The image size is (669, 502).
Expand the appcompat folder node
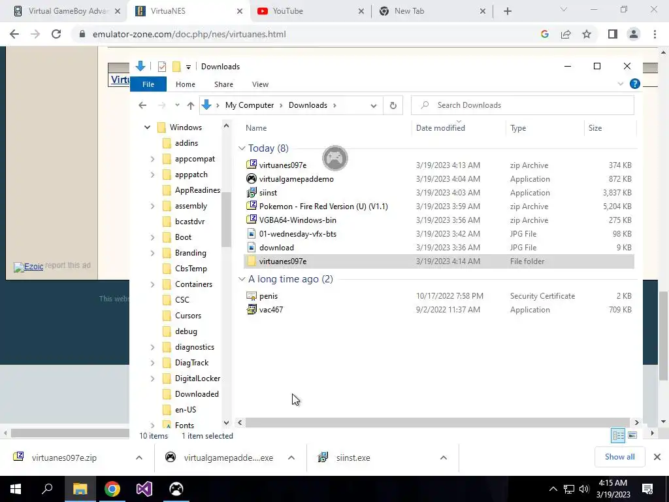(153, 159)
